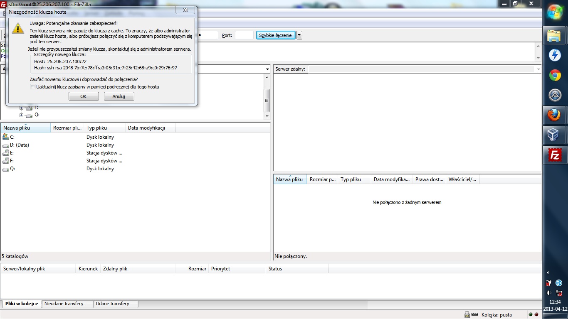Open the Serwer zdalny path dropdown

click(538, 69)
